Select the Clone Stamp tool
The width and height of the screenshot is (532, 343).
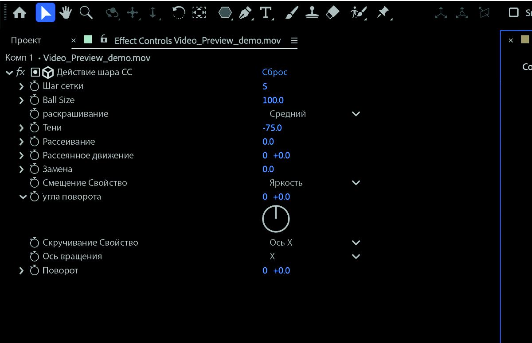click(x=312, y=13)
